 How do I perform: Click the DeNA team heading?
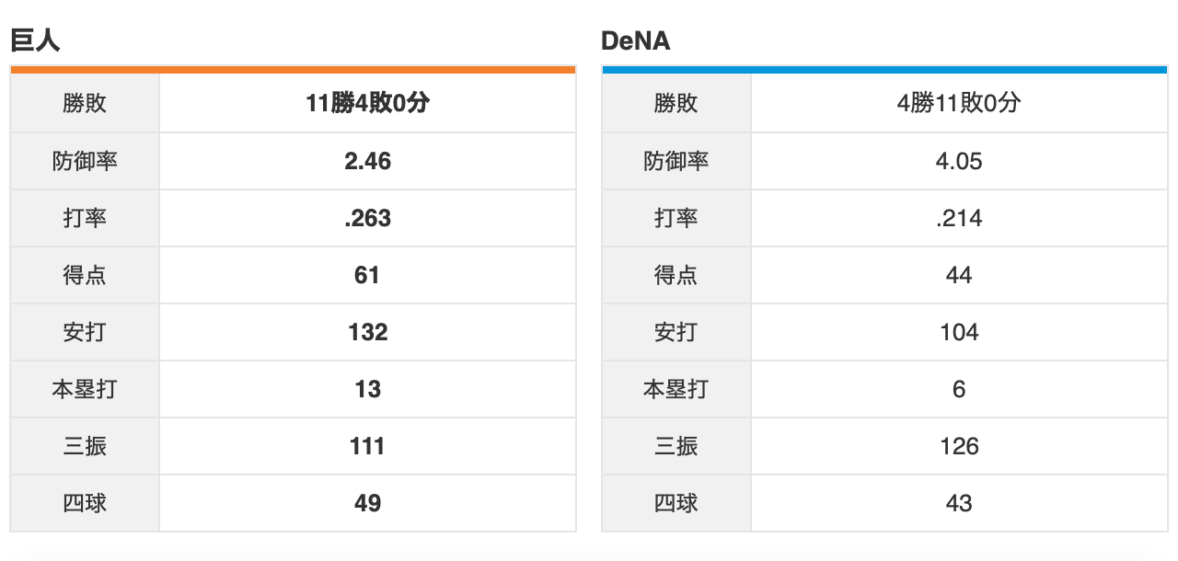pos(635,41)
